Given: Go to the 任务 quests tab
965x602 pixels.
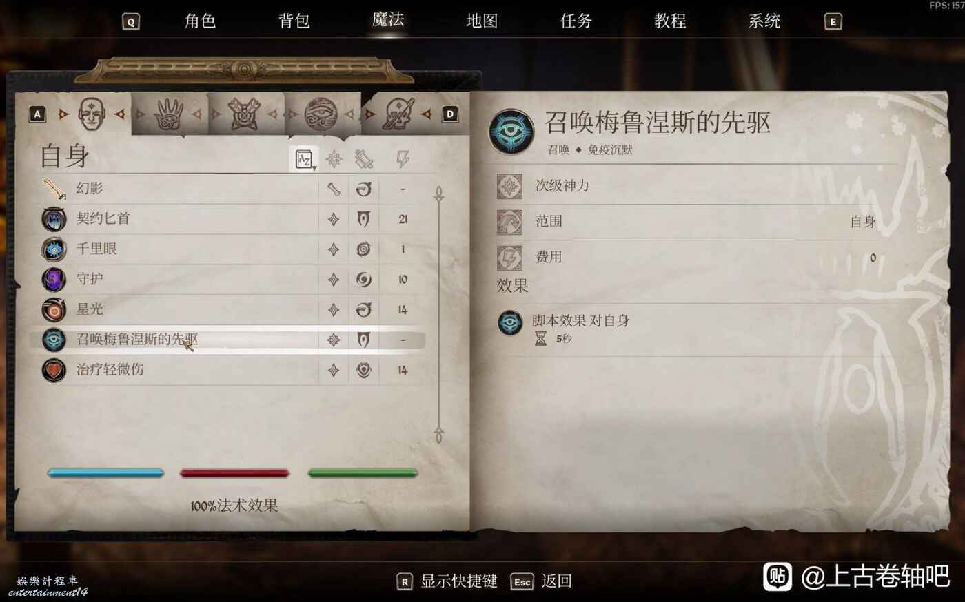Looking at the screenshot, I should coord(576,21).
